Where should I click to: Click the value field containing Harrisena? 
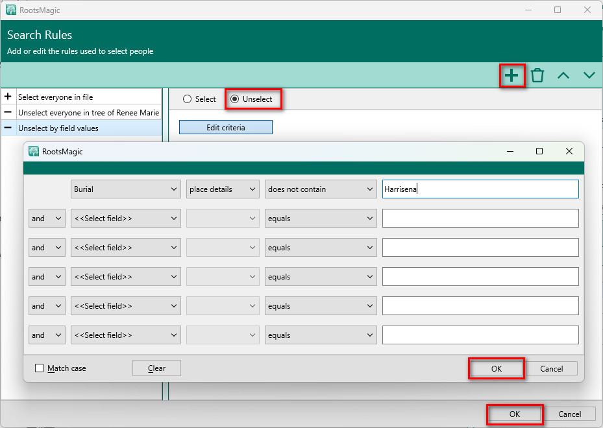click(x=480, y=189)
